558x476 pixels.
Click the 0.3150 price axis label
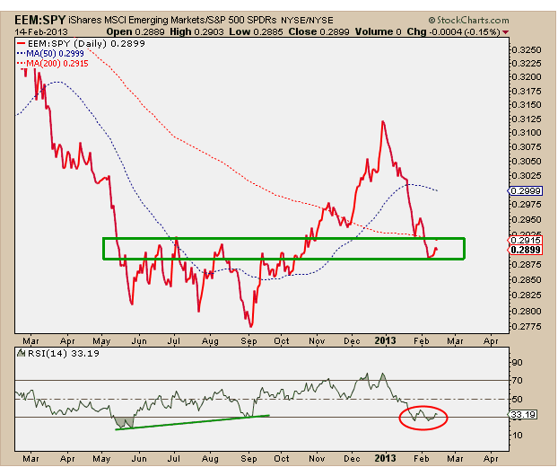point(527,104)
